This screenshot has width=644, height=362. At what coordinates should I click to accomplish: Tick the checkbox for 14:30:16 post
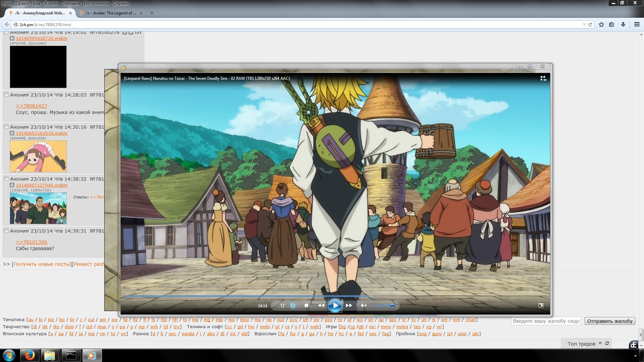[x=6, y=127]
